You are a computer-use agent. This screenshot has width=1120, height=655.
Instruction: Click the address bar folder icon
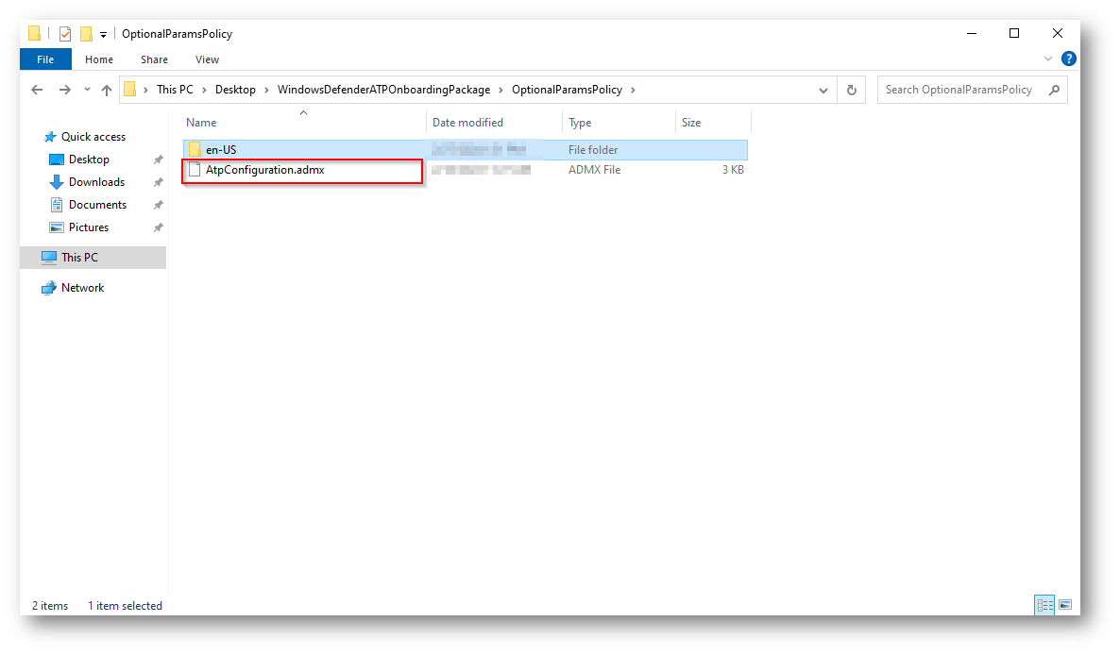[130, 89]
